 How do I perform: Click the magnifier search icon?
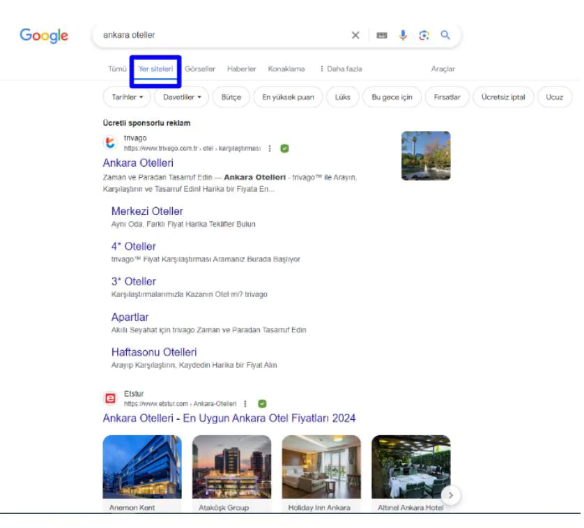[445, 35]
